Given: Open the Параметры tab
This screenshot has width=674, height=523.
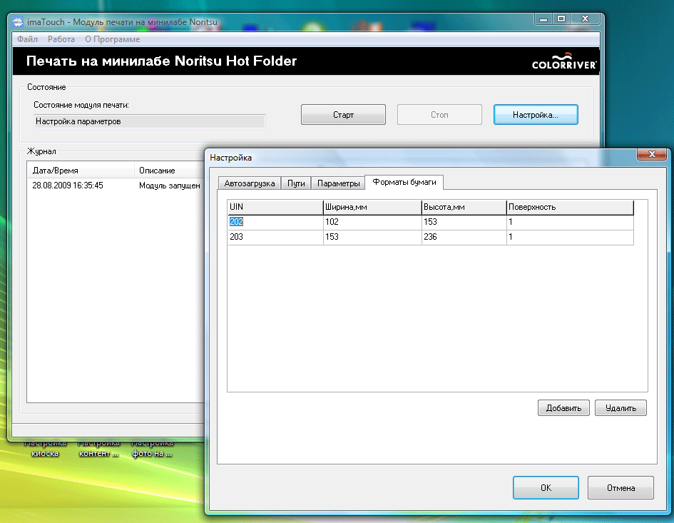Looking at the screenshot, I should tap(338, 183).
